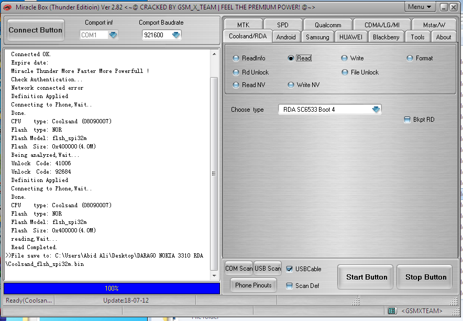463x321 pixels.
Task: Click the 'Network connected error' log line
Action: [47, 88]
